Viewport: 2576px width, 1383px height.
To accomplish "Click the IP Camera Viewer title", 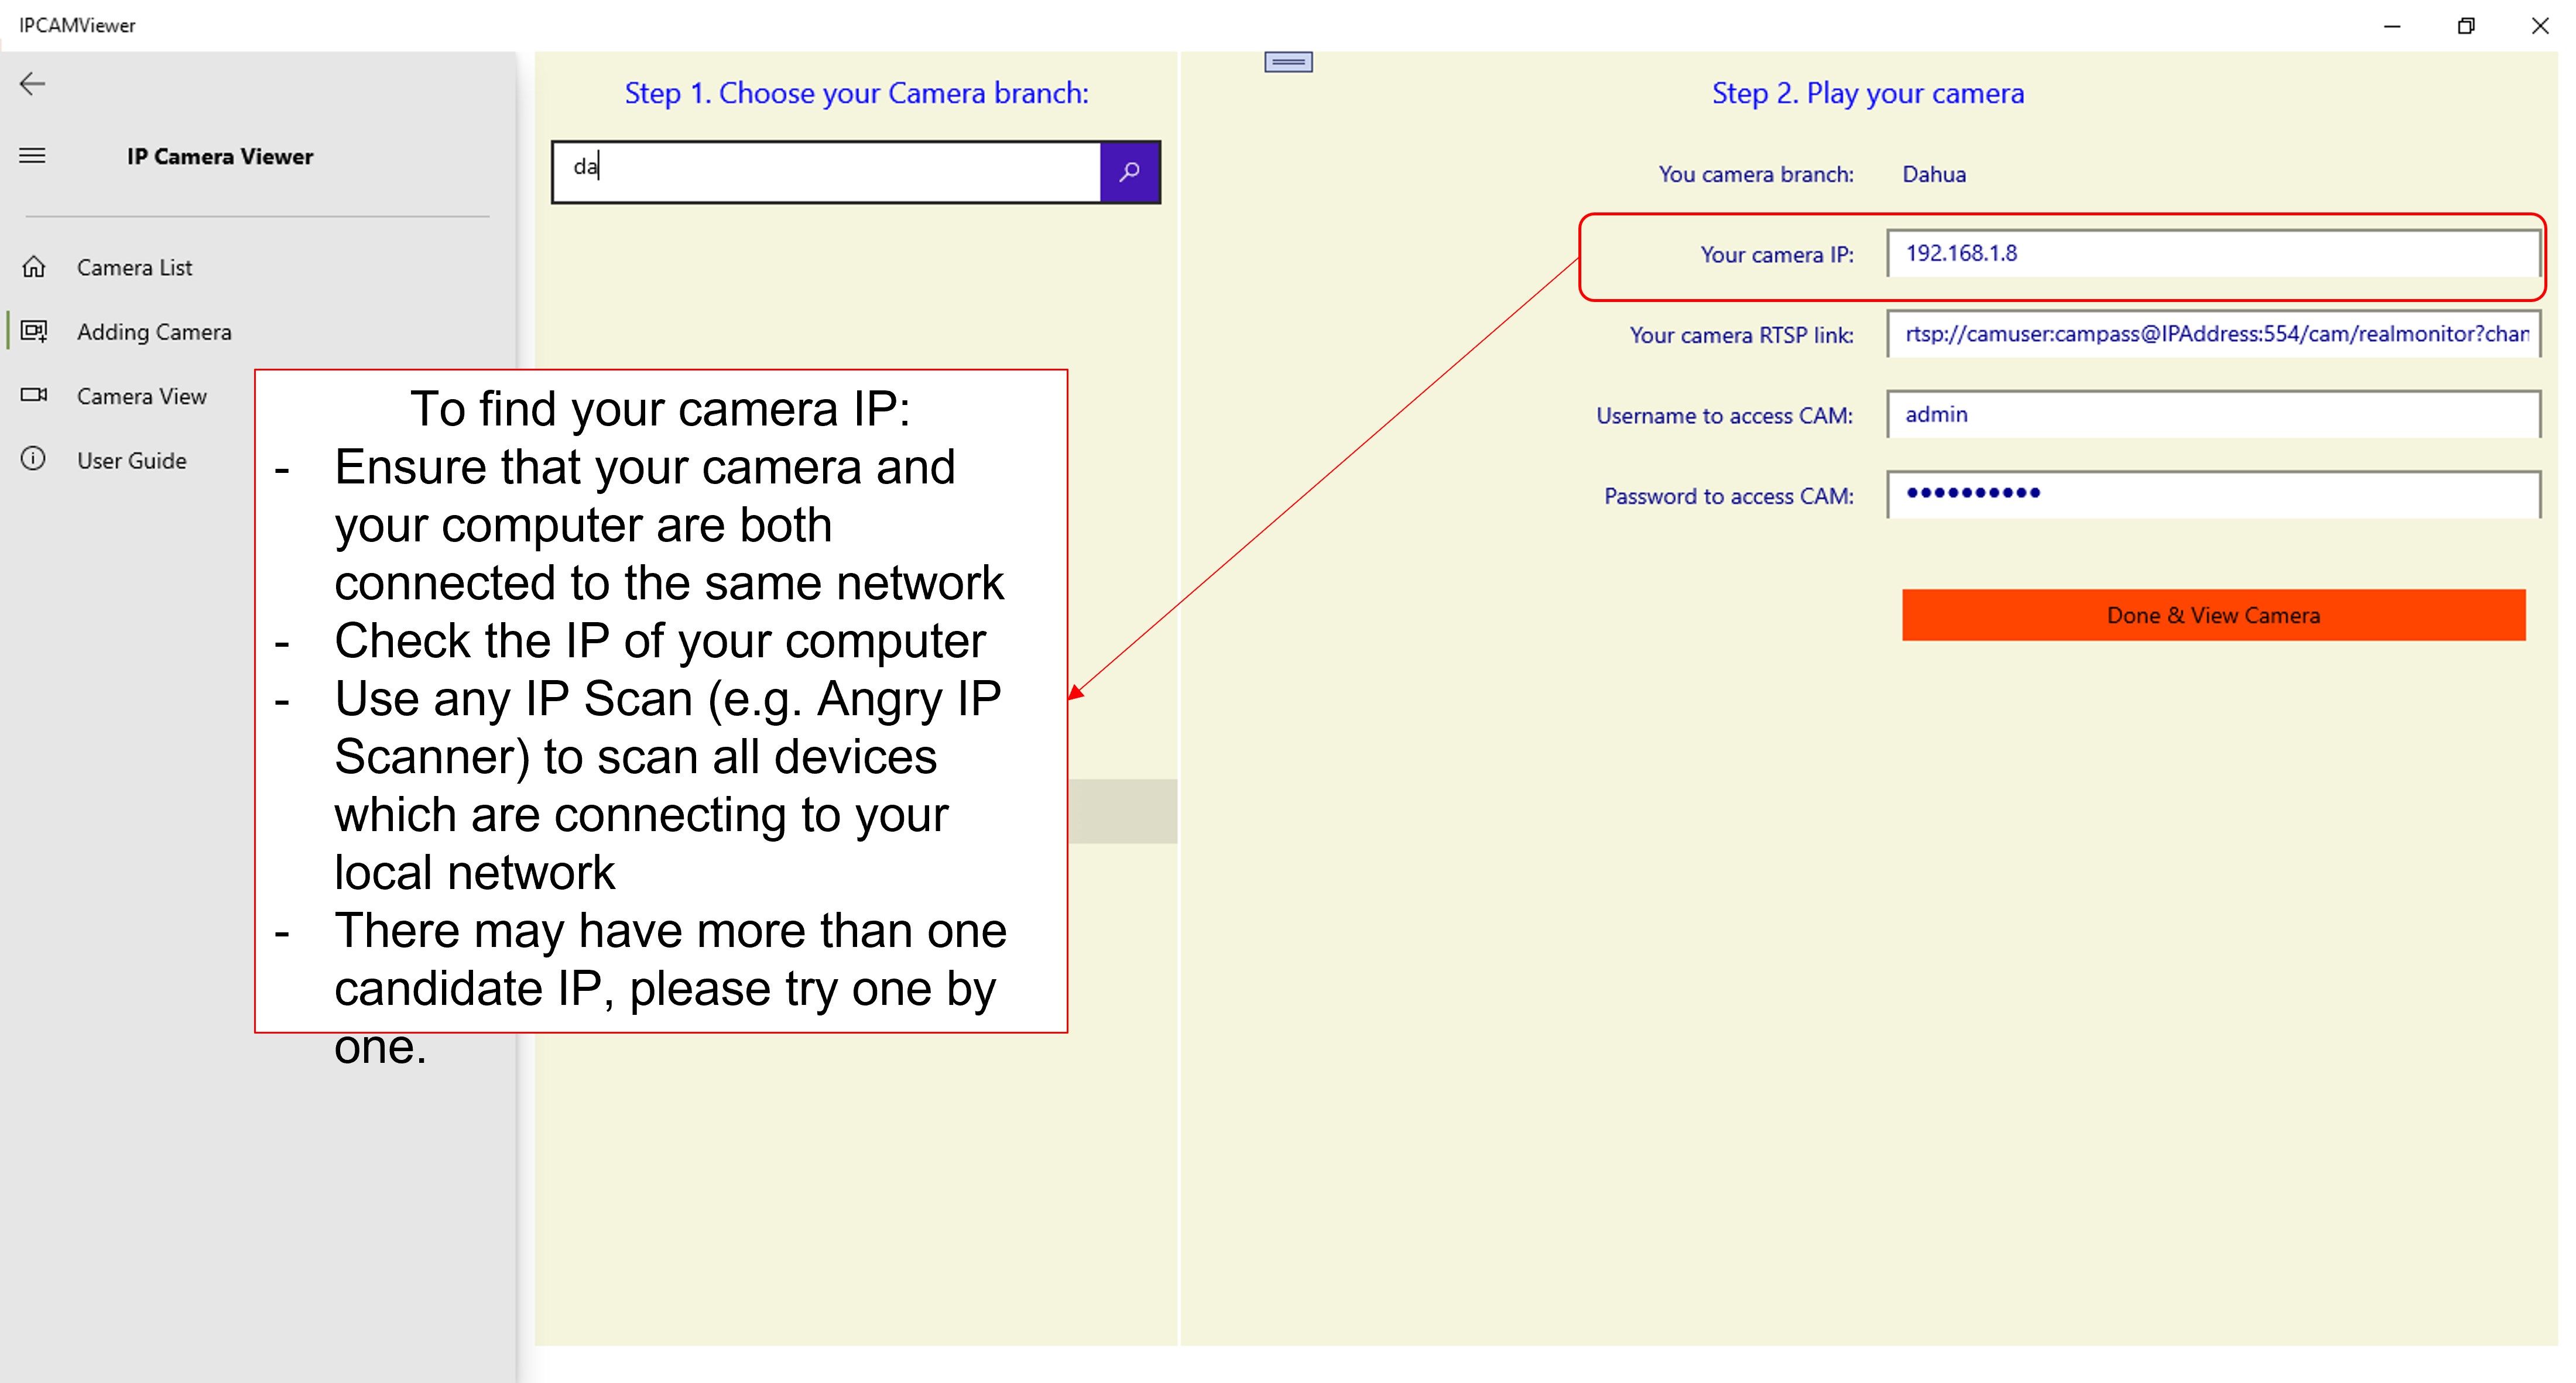I will [x=219, y=156].
